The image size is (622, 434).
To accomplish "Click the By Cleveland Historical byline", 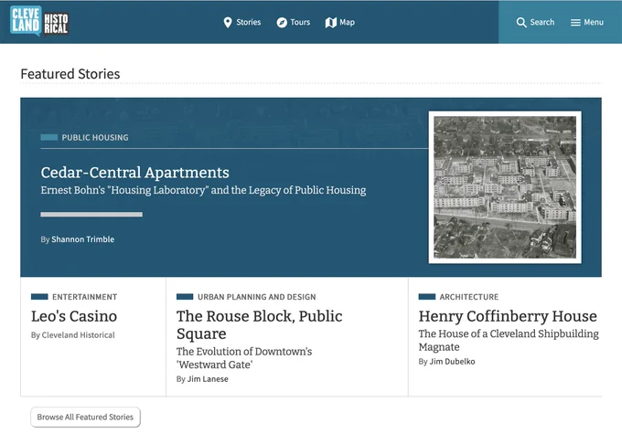I will click(72, 335).
